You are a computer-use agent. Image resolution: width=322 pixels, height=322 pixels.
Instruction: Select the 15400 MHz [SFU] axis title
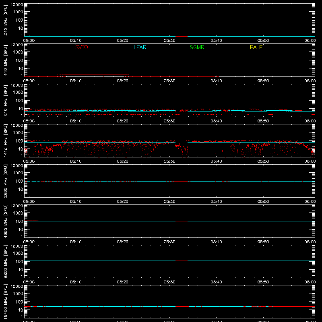pos(5,302)
